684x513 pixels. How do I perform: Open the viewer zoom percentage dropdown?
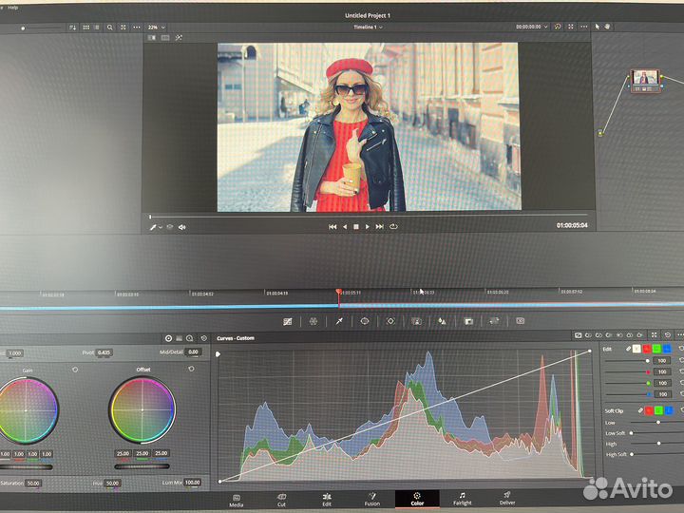155,27
